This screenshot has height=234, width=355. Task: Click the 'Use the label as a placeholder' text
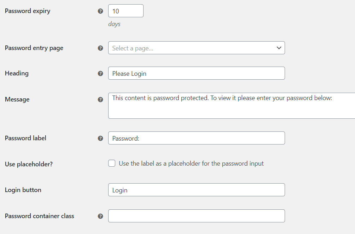pos(191,164)
